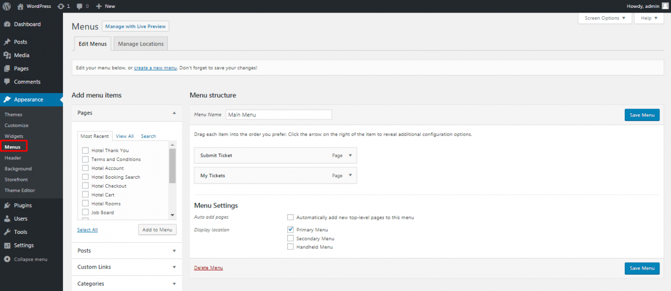Expand the Categories panel
The image size is (671, 291).
[174, 284]
